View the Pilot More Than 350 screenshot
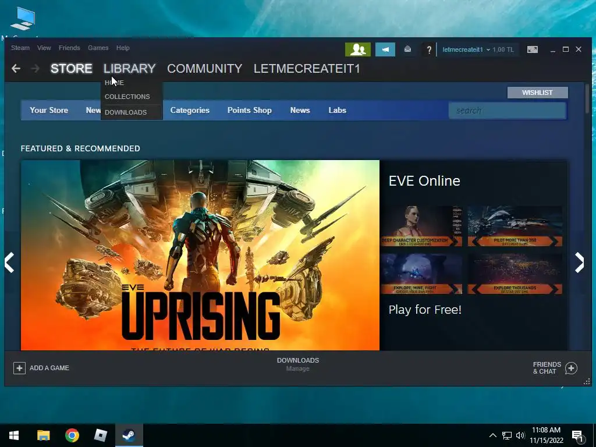This screenshot has height=447, width=596. (515, 226)
